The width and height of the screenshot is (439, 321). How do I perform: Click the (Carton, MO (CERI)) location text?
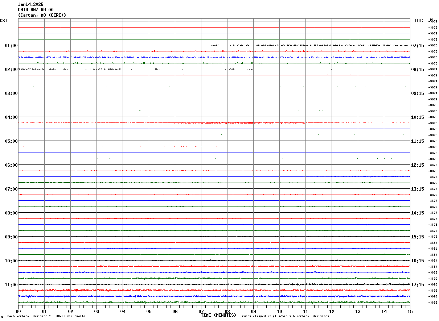pyautogui.click(x=42, y=15)
